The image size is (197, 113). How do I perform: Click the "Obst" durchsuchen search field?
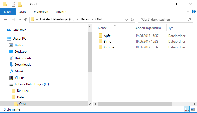[x=166, y=20]
